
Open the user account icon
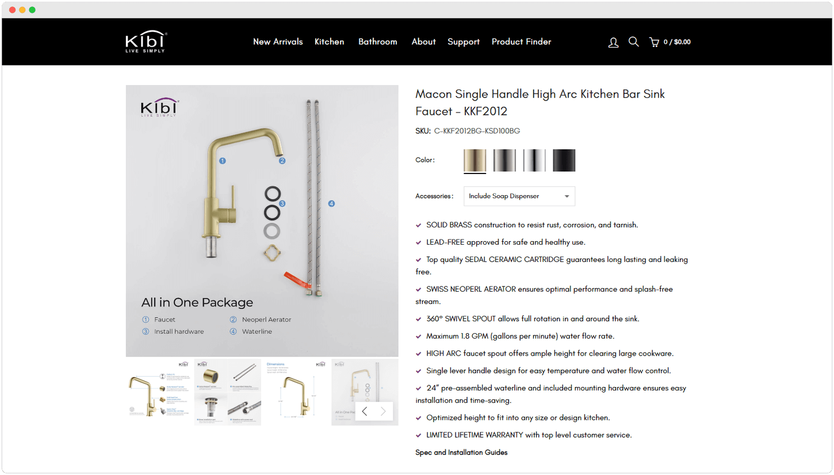click(x=613, y=42)
